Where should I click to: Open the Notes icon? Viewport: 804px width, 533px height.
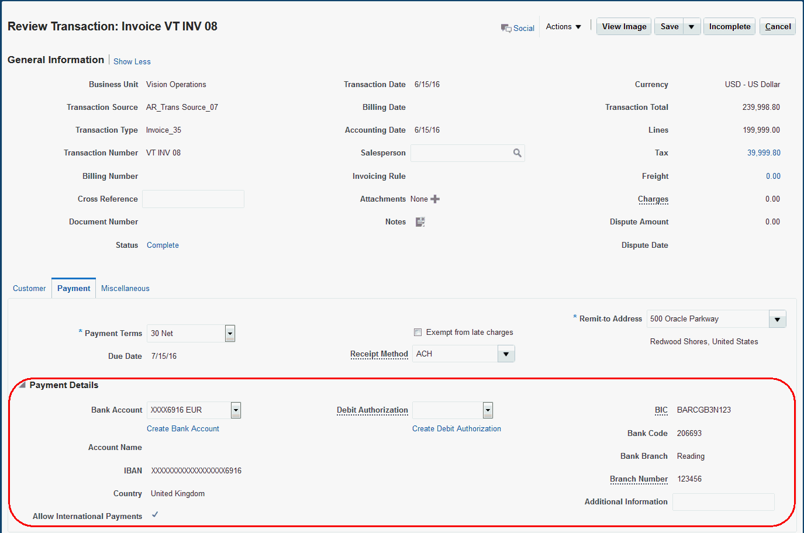tap(420, 222)
